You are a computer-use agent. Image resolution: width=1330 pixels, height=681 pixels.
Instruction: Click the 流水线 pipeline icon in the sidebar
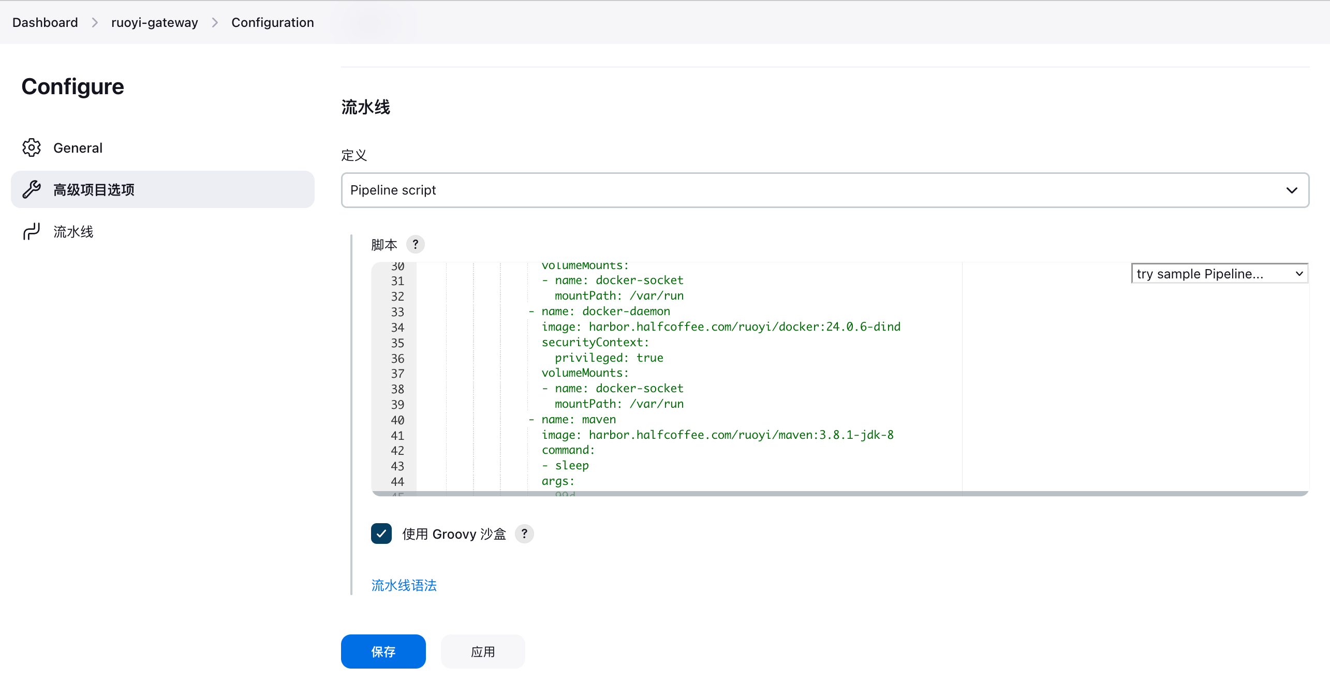click(x=32, y=231)
